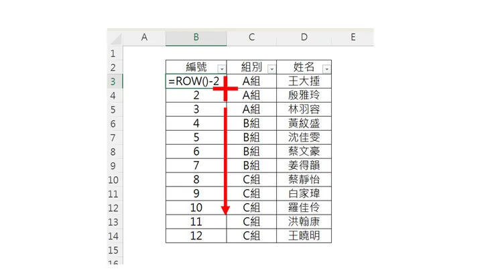Select row 2 header

pyautogui.click(x=115, y=68)
